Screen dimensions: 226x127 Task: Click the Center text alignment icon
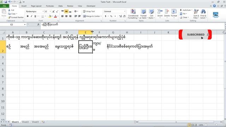[x=66, y=16]
